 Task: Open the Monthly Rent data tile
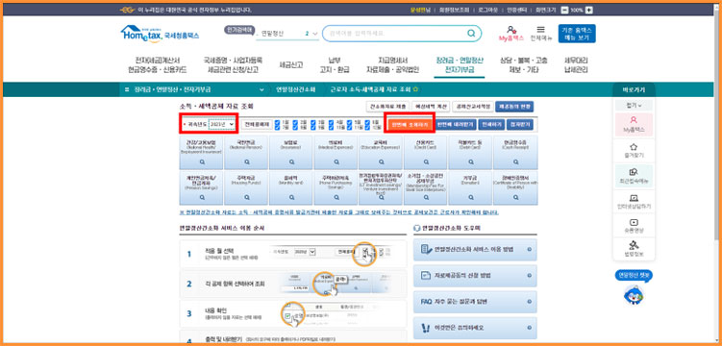(x=291, y=188)
